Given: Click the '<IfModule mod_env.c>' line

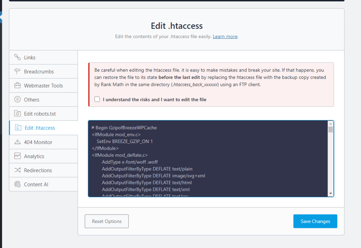Looking at the screenshot, I should (116, 135).
